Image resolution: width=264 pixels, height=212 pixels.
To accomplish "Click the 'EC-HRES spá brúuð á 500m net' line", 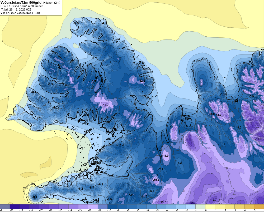I will [22, 6].
